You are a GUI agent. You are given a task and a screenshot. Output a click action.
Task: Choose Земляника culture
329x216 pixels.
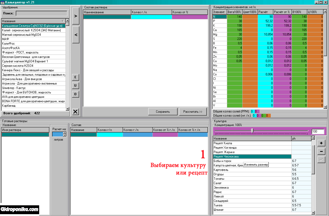click(x=252, y=188)
